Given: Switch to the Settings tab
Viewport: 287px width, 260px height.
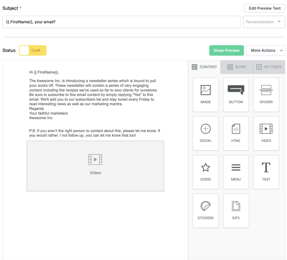Looking at the screenshot, I should point(269,67).
